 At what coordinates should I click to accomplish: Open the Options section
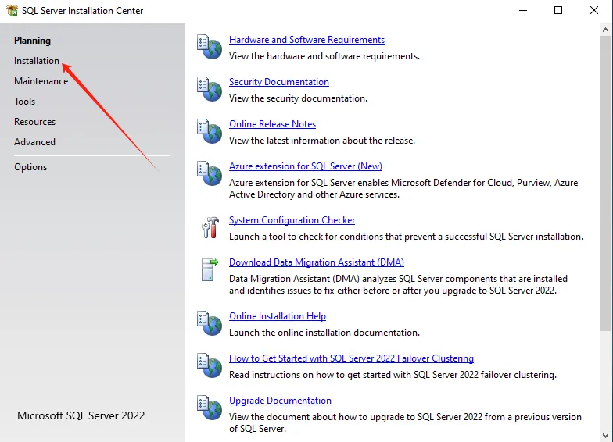click(30, 167)
